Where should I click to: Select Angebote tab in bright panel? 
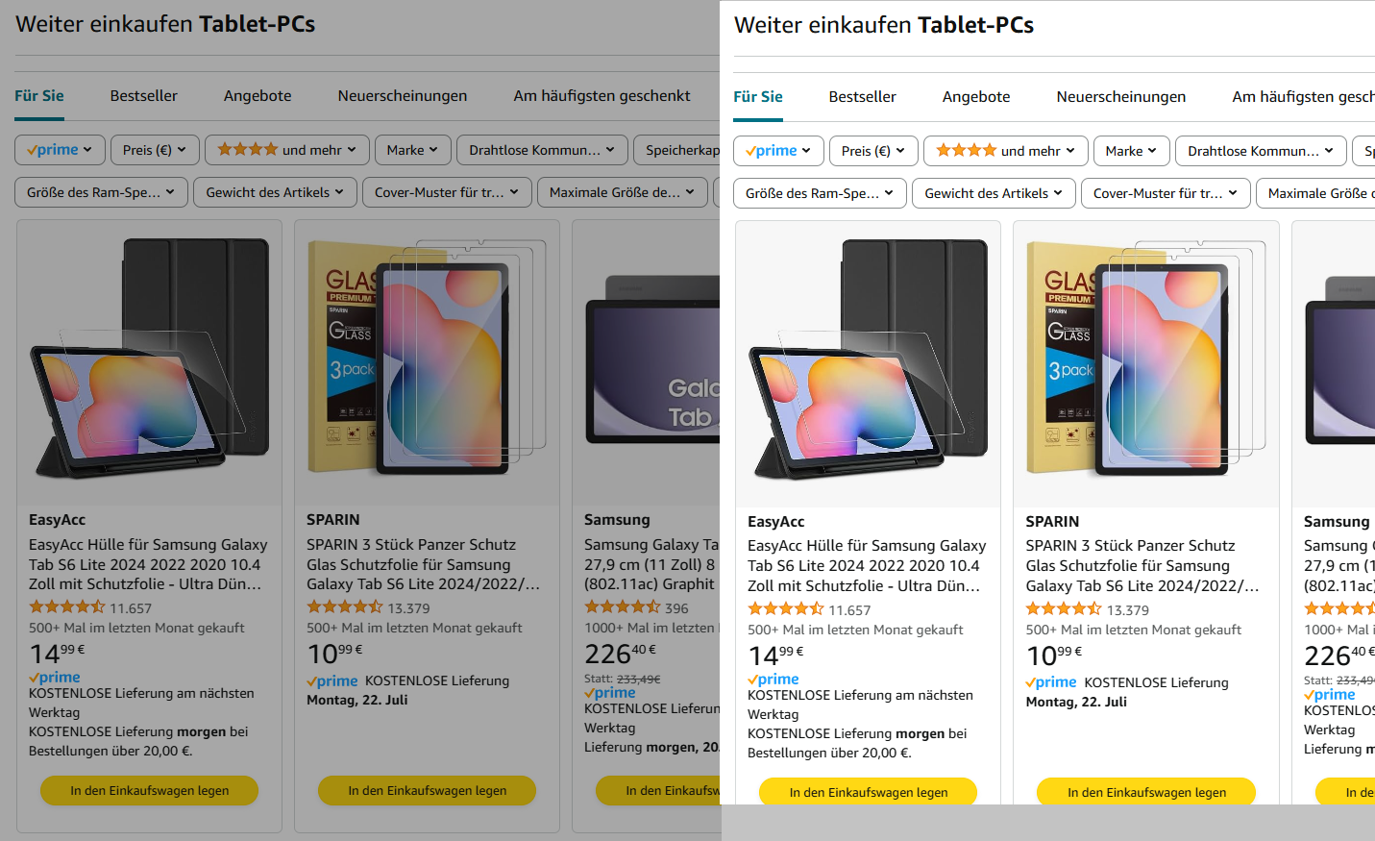point(976,97)
